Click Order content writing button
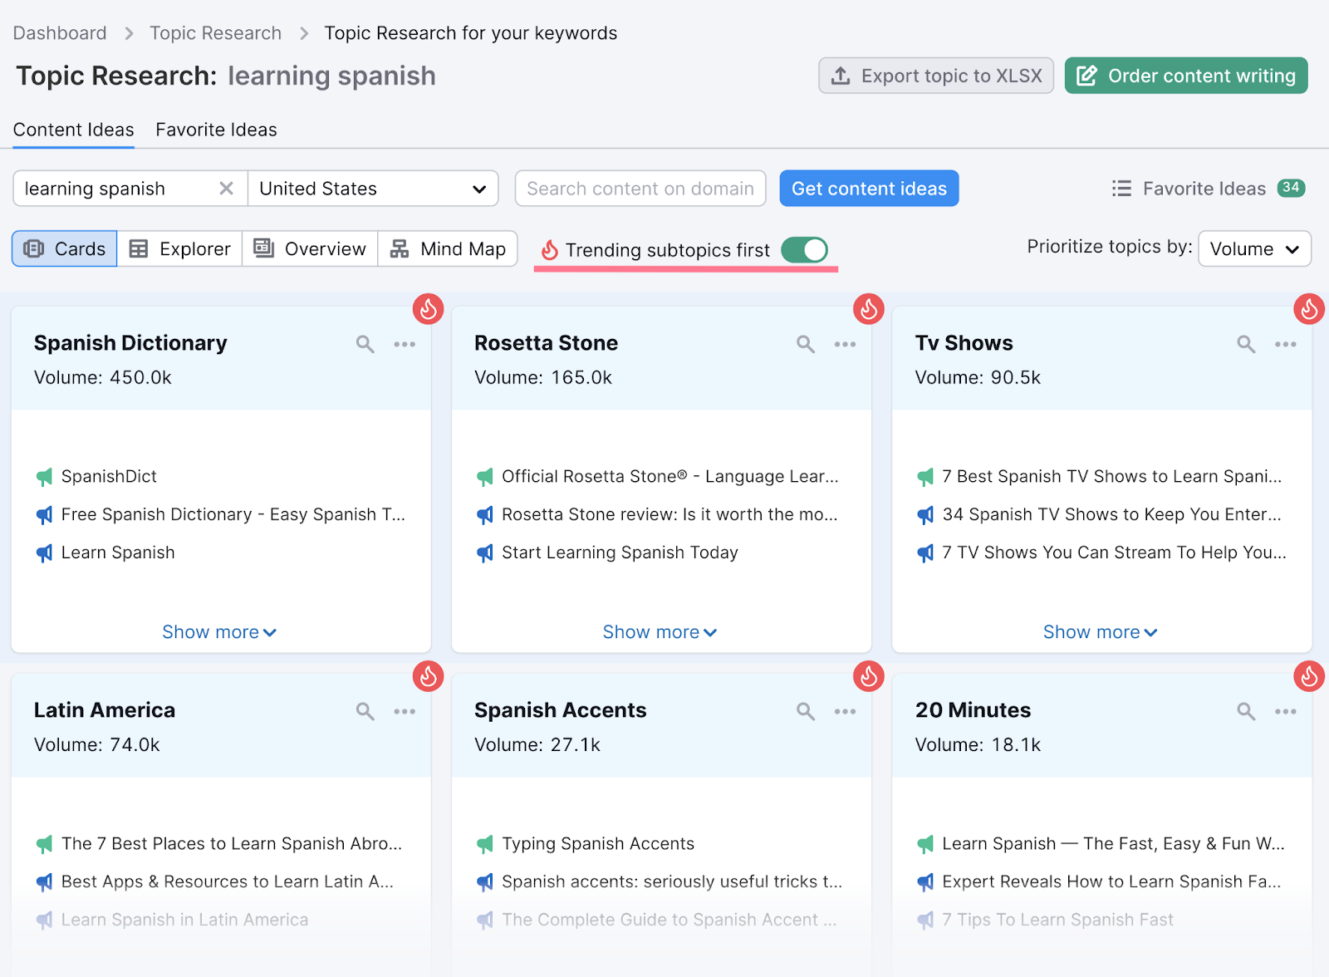The width and height of the screenshot is (1329, 977). 1186,76
